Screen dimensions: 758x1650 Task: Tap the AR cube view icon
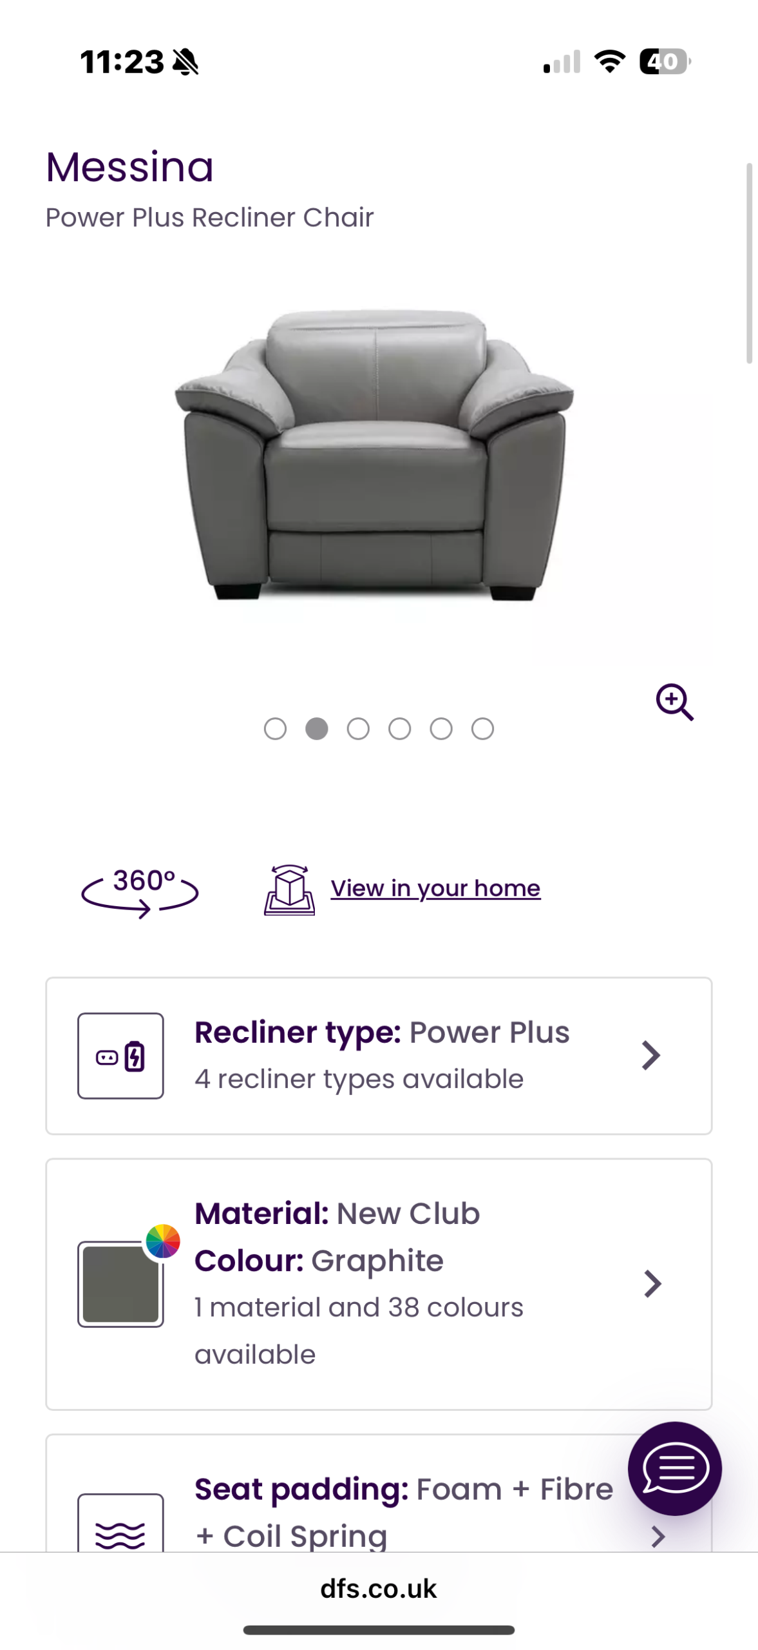click(x=289, y=889)
